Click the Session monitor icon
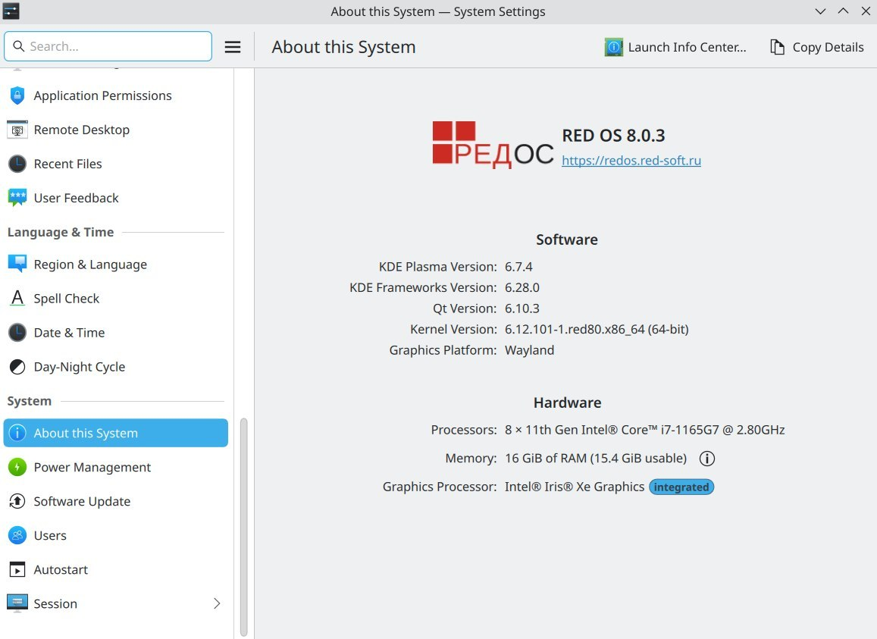The image size is (877, 639). [x=17, y=603]
